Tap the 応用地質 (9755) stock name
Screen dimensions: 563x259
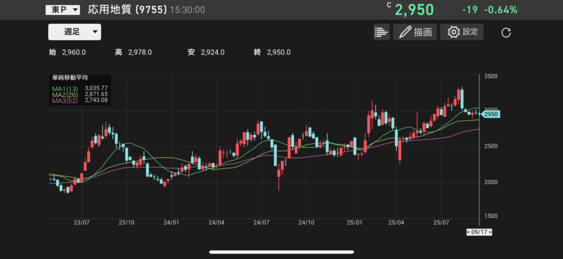(x=128, y=10)
